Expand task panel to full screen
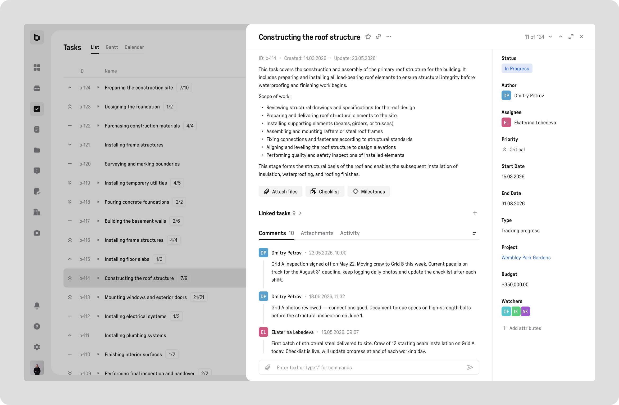 [x=571, y=37]
